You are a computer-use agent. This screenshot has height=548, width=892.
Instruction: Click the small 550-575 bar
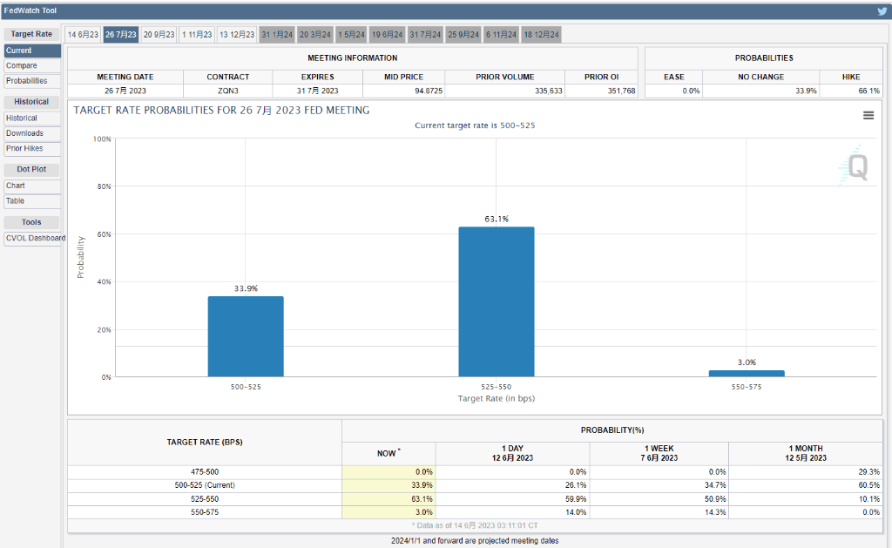(747, 373)
